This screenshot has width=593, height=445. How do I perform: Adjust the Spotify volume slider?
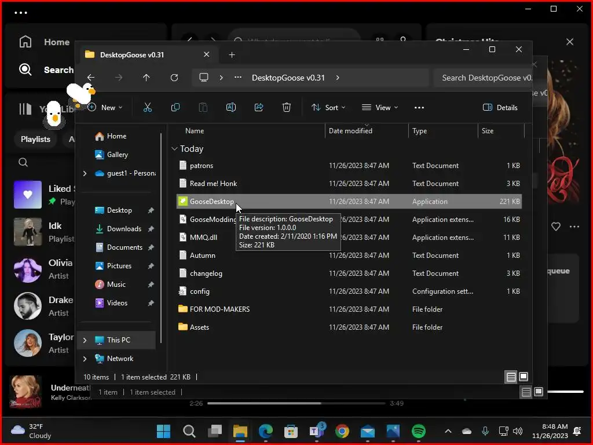pos(565,392)
